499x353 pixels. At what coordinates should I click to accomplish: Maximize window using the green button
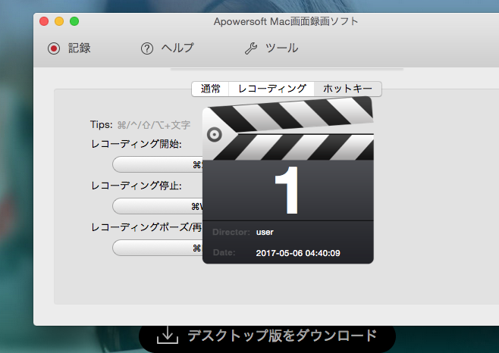(x=74, y=21)
